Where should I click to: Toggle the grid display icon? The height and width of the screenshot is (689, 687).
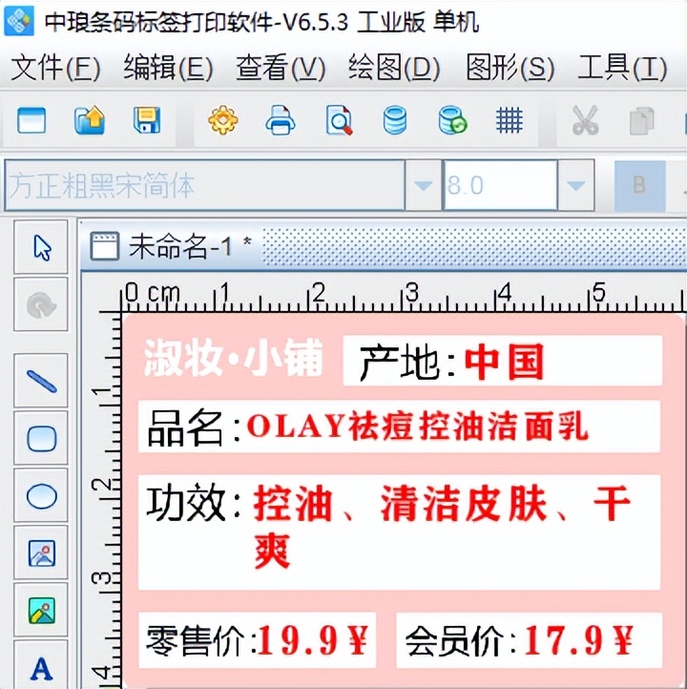510,120
